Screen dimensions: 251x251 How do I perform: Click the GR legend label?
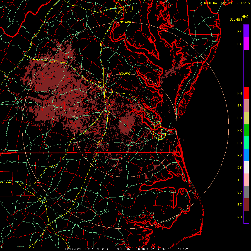[x=239, y=106]
